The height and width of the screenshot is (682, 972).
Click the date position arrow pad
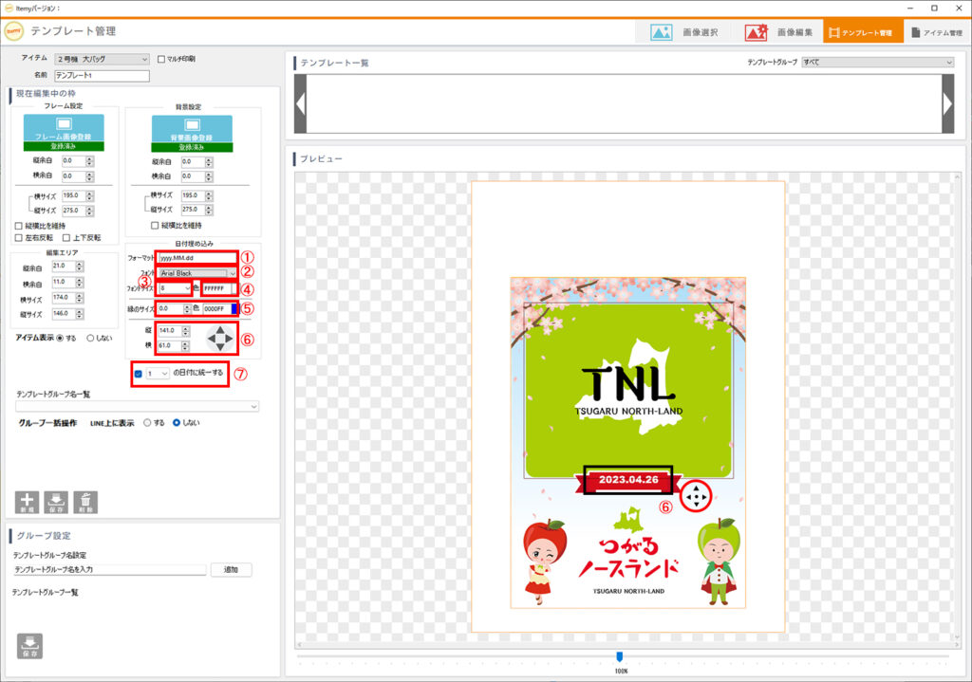(x=220, y=339)
